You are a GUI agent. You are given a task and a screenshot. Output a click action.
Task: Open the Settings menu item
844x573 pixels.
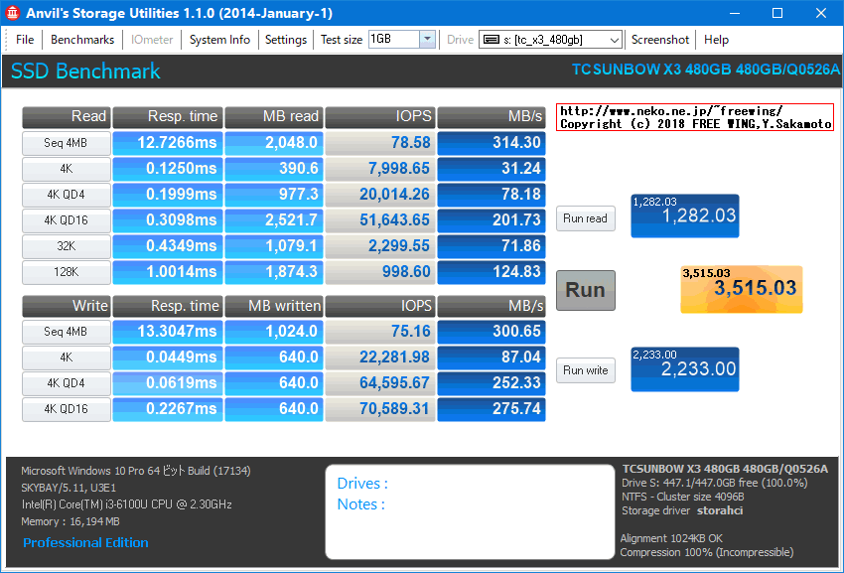(x=286, y=40)
